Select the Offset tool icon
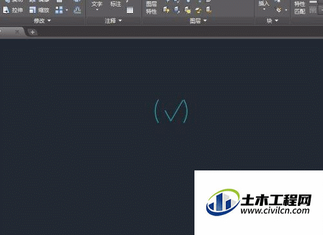Viewport: 323px width, 235px height. 77,10
